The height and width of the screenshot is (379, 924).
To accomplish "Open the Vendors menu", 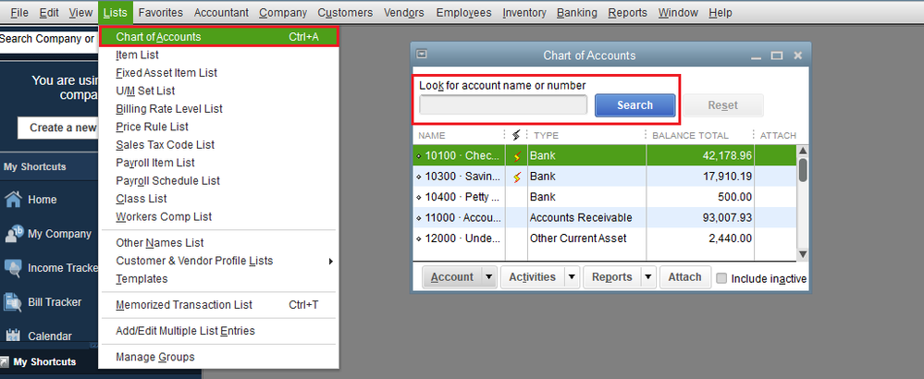I will tap(403, 12).
